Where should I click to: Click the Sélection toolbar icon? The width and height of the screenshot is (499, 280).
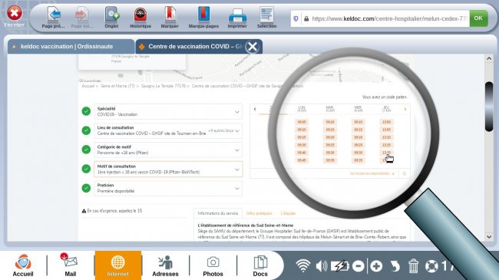(266, 15)
